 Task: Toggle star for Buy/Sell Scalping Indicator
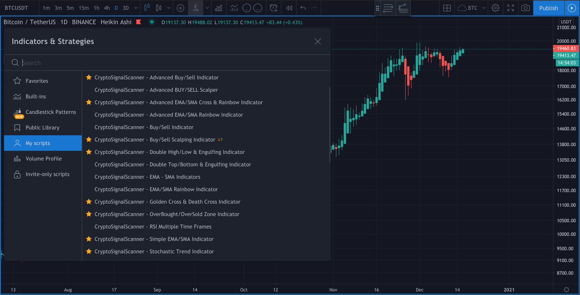coord(89,140)
